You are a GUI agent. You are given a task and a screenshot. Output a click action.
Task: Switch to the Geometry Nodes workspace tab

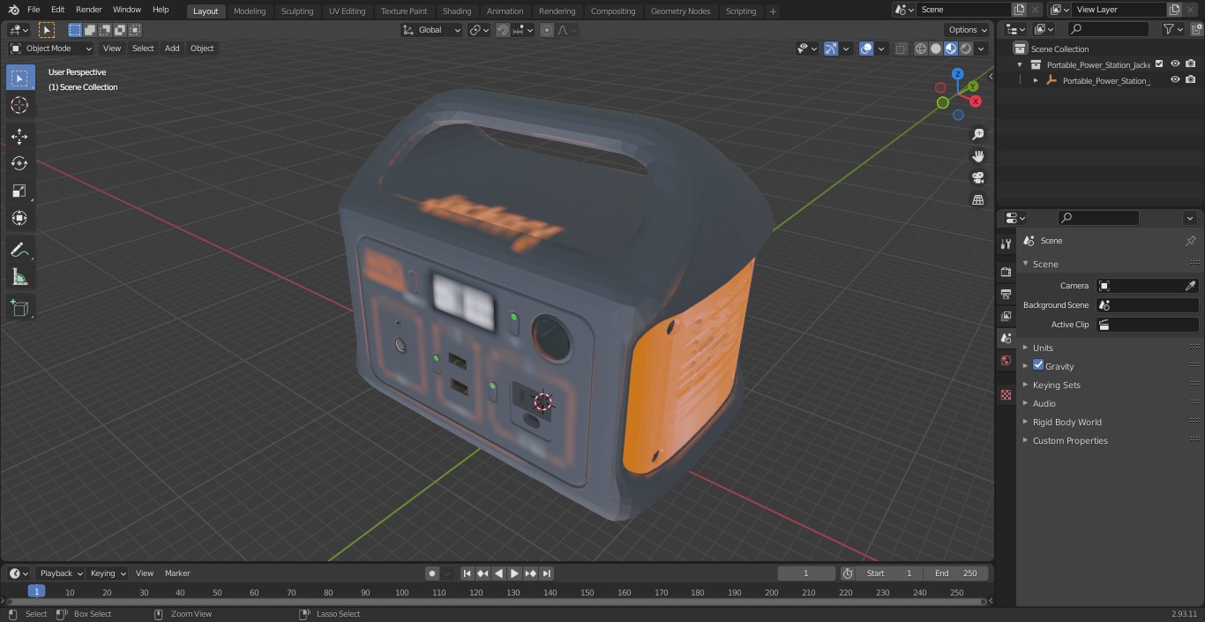click(680, 11)
